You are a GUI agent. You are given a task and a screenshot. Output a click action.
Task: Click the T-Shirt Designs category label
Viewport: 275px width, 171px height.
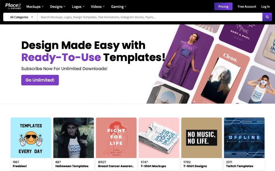click(195, 166)
